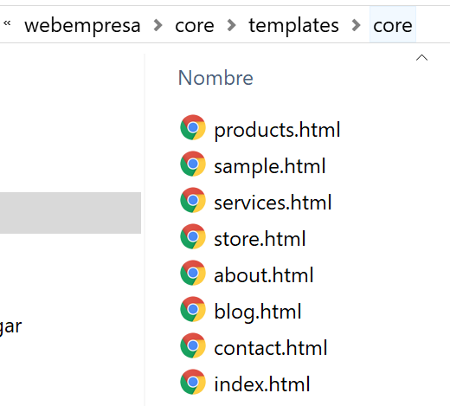
Task: Go to the templates breadcrumb folder
Action: (x=293, y=25)
